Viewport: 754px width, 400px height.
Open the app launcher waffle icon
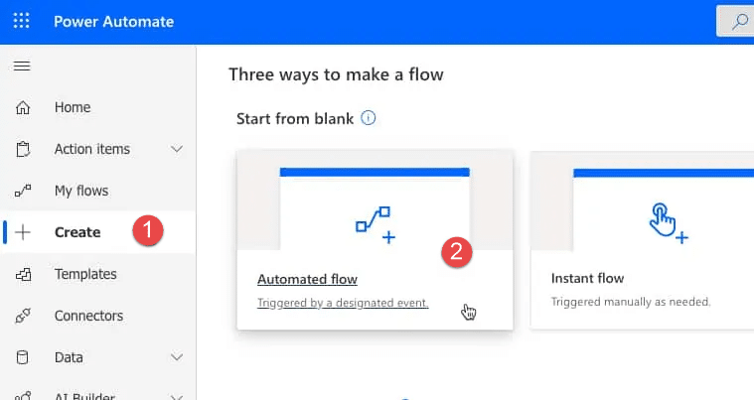(21, 21)
